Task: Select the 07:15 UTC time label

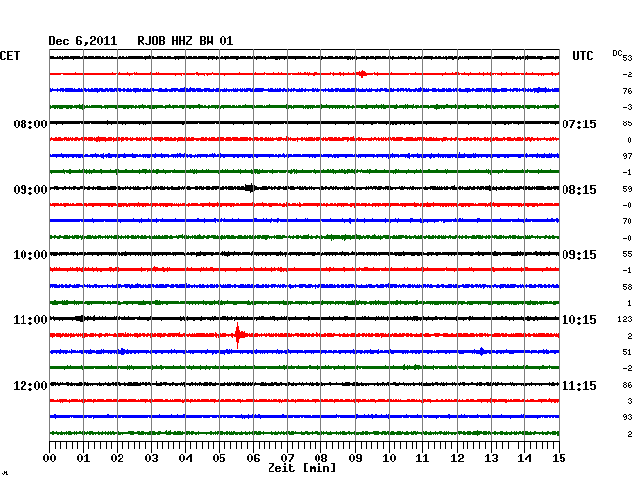Action: coord(579,123)
